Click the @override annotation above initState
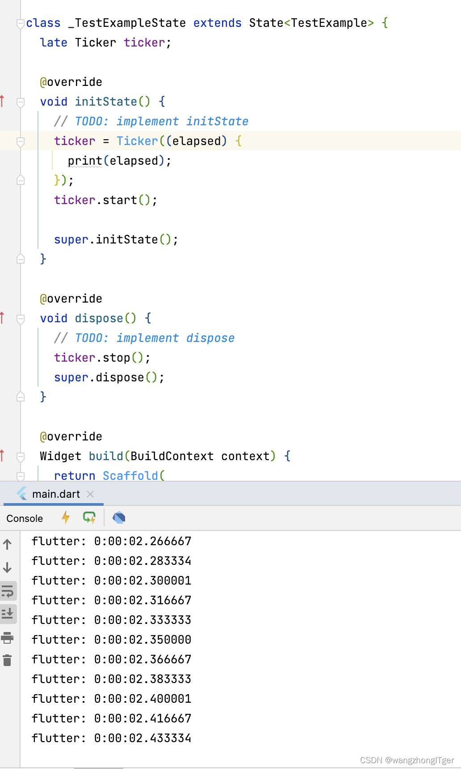461x769 pixels. (x=71, y=82)
